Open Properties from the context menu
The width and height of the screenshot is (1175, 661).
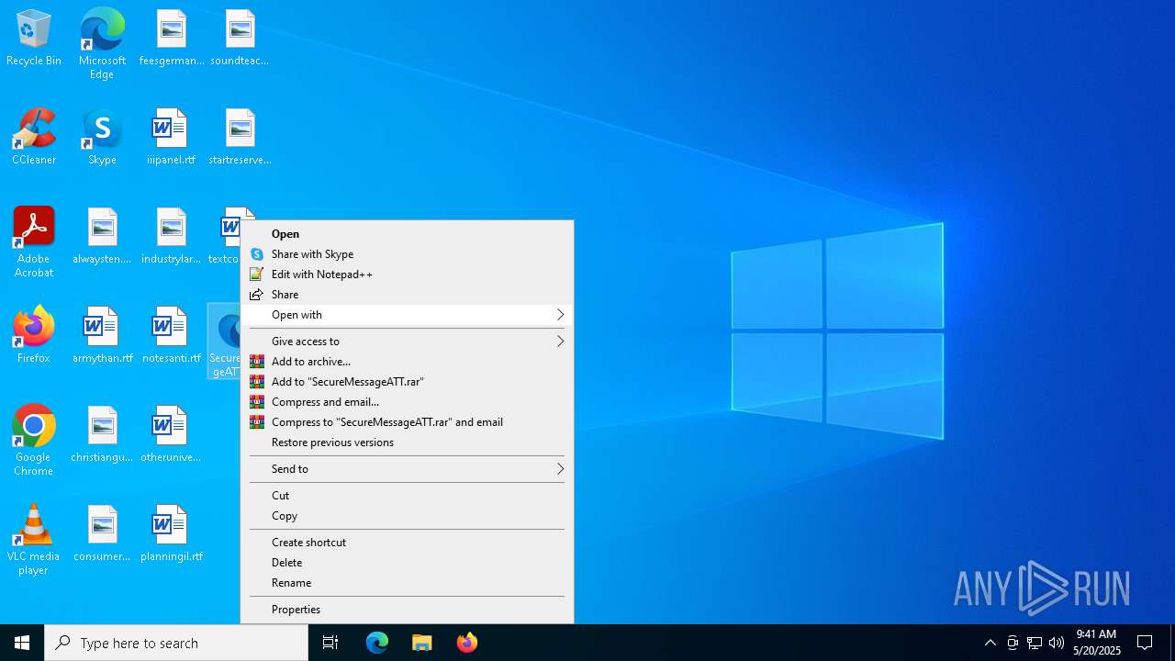(407, 610)
